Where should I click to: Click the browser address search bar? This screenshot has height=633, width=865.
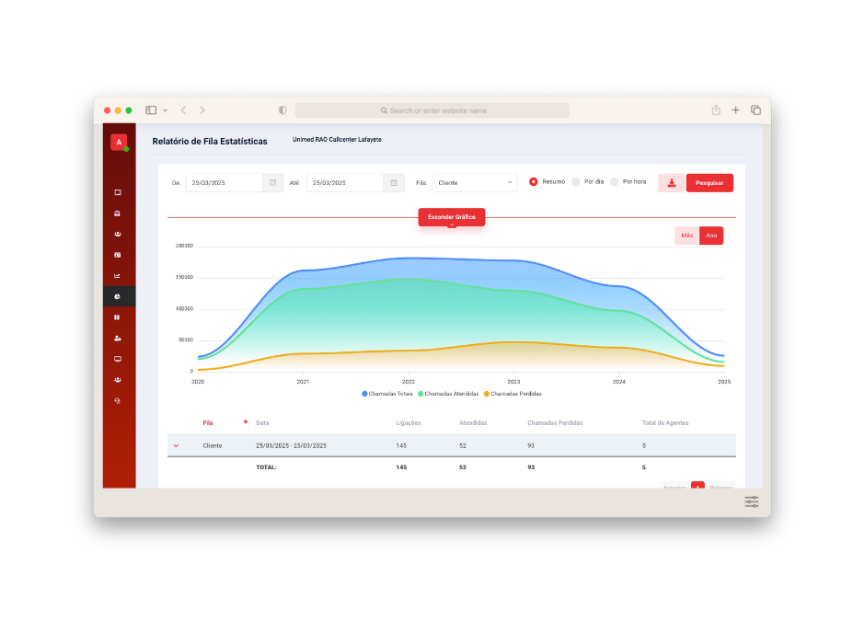click(432, 110)
